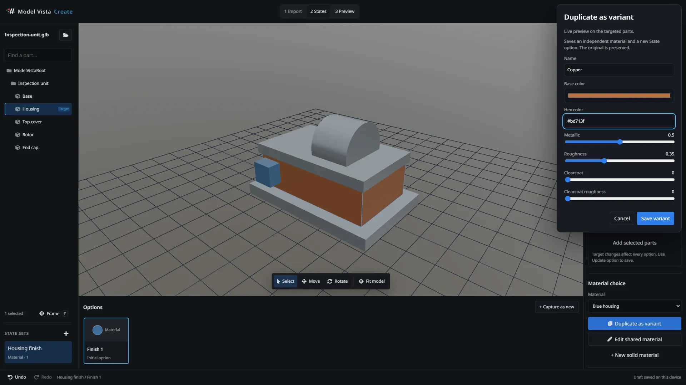Switch to the 1 Import step tab
686x385 pixels.
pyautogui.click(x=293, y=11)
